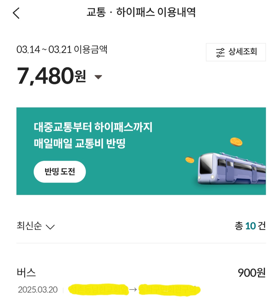This screenshot has width=279, height=304.
Task: Click the 03.14 ~ 03.21 이용금액 label
Action: pyautogui.click(x=62, y=49)
